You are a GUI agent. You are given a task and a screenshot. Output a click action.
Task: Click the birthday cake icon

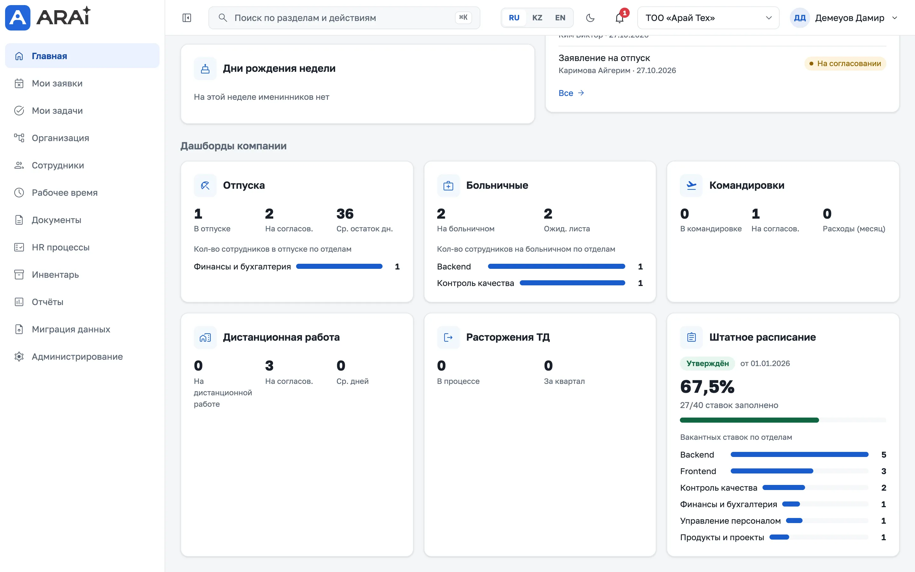point(205,68)
